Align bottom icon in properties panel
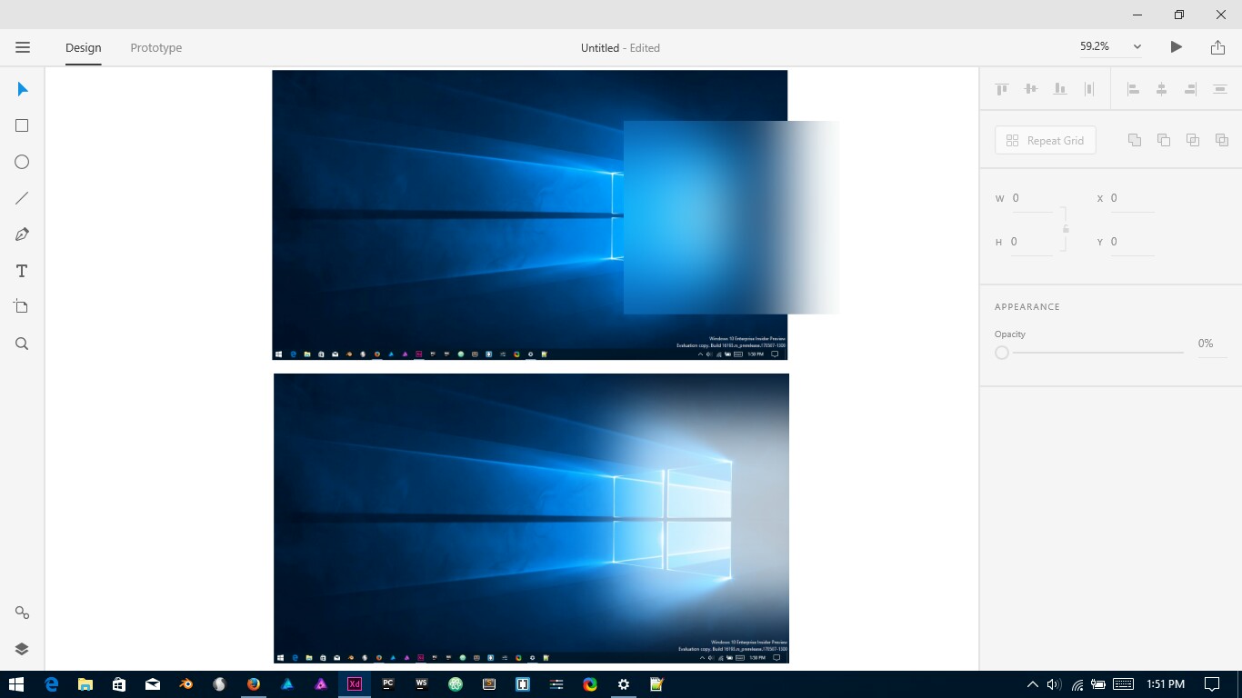The width and height of the screenshot is (1242, 698). pos(1060,89)
